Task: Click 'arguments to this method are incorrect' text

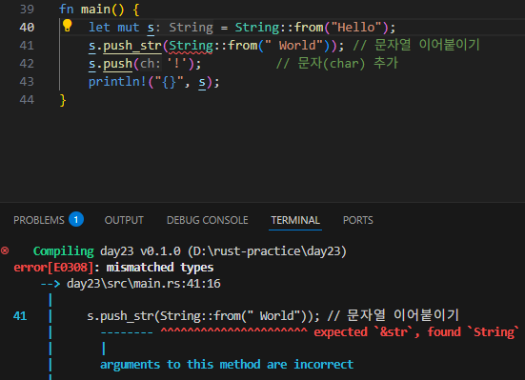Action: point(227,364)
